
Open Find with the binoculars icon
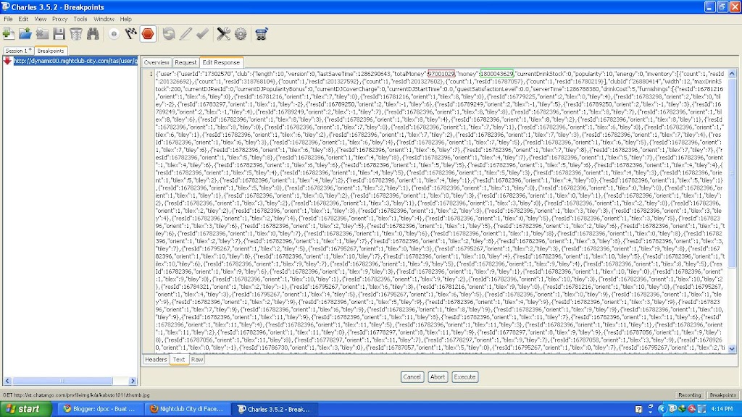pyautogui.click(x=93, y=33)
